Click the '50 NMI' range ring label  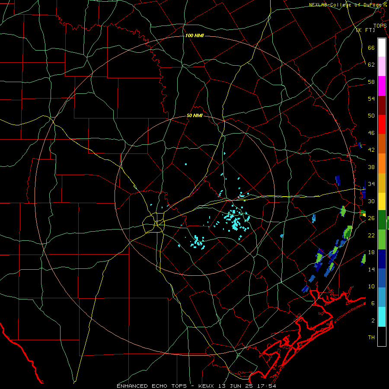pyautogui.click(x=194, y=115)
